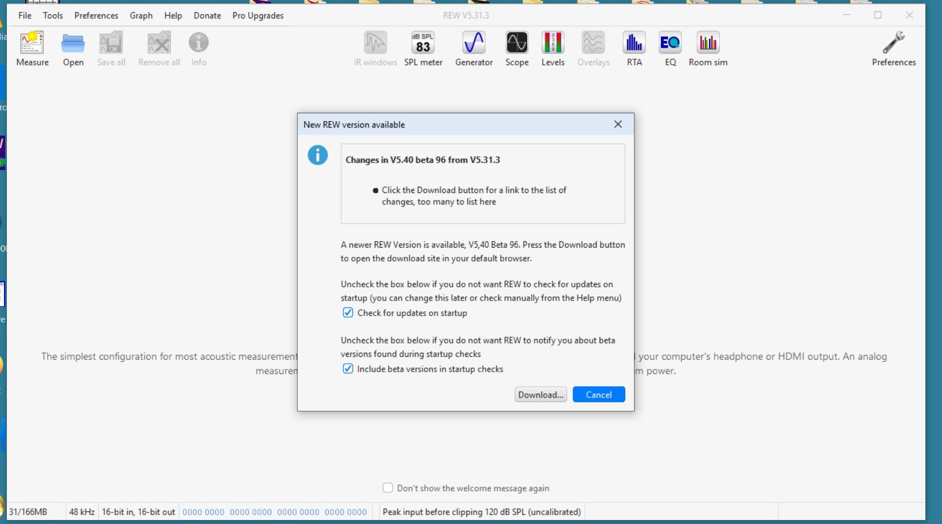This screenshot has width=942, height=524.
Task: Open the File menu
Action: (25, 16)
